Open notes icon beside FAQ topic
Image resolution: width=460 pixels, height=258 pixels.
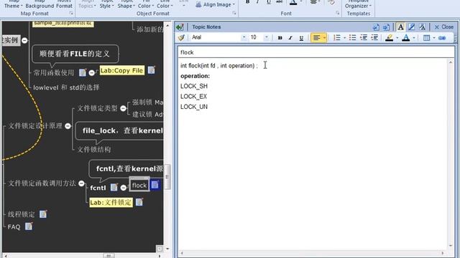click(x=29, y=226)
